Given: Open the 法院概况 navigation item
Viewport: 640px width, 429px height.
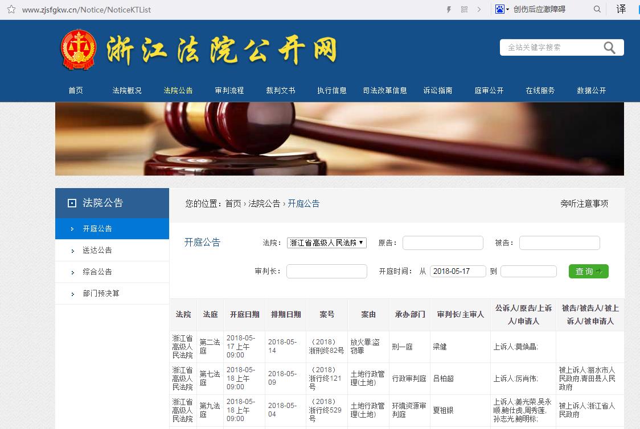Looking at the screenshot, I should coord(127,90).
